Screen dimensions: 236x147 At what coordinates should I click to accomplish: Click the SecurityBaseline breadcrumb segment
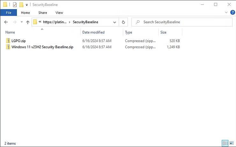(x=85, y=22)
